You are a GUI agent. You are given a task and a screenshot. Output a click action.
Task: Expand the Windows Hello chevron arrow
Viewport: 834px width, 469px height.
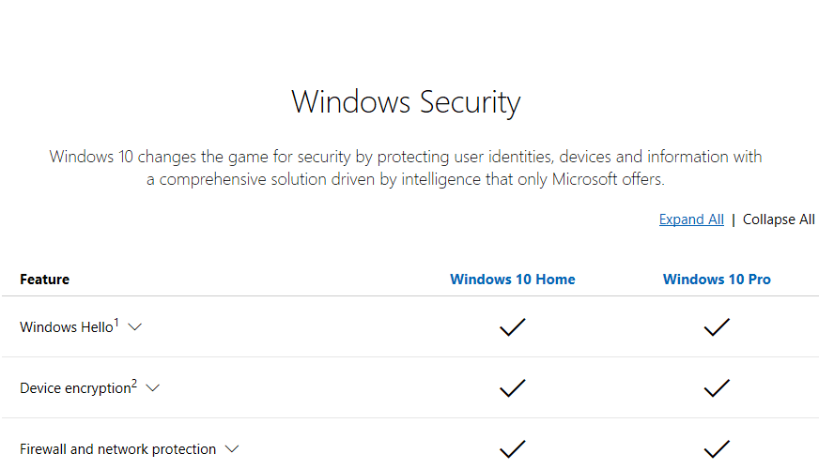(135, 327)
